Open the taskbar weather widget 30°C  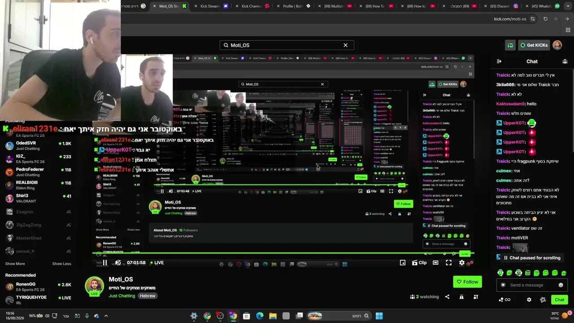(x=560, y=316)
